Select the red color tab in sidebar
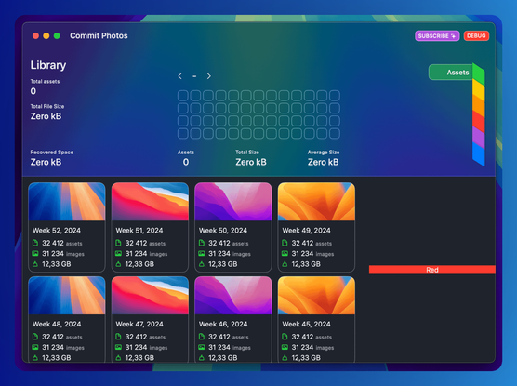The width and height of the screenshot is (517, 386). tap(479, 122)
